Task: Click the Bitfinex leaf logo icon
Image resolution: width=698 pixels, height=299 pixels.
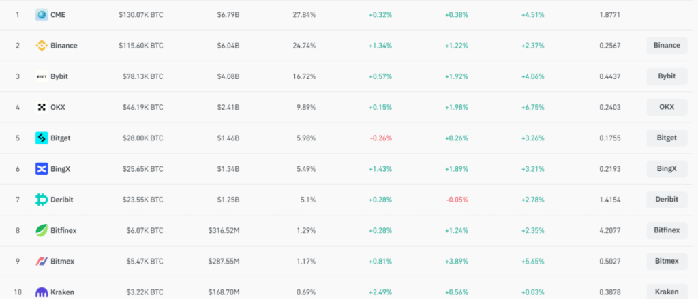Action: click(x=42, y=230)
